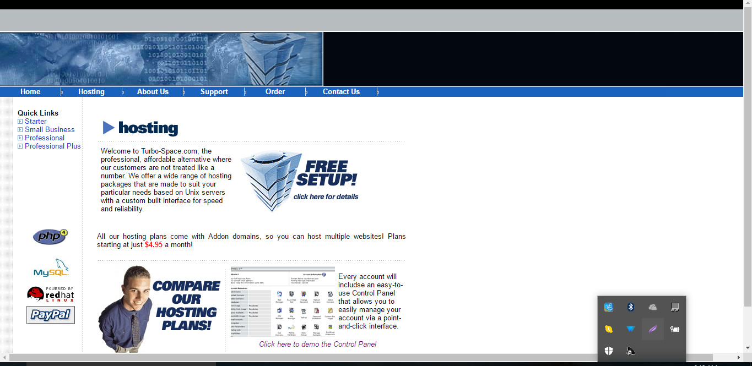Open the Starter quick link

36,122
